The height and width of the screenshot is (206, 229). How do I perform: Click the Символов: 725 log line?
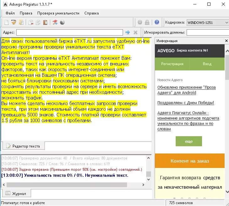56,164
